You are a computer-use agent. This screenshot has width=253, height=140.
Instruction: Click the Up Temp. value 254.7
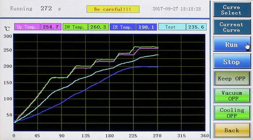(x=51, y=27)
